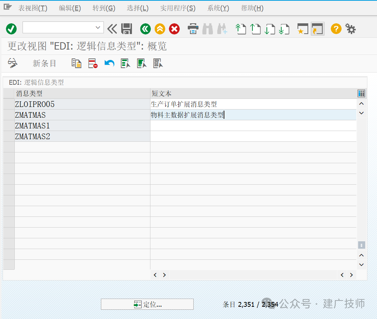Click the lower scroll-up arrow near table bottom
The width and height of the screenshot is (377, 319).
click(x=361, y=255)
